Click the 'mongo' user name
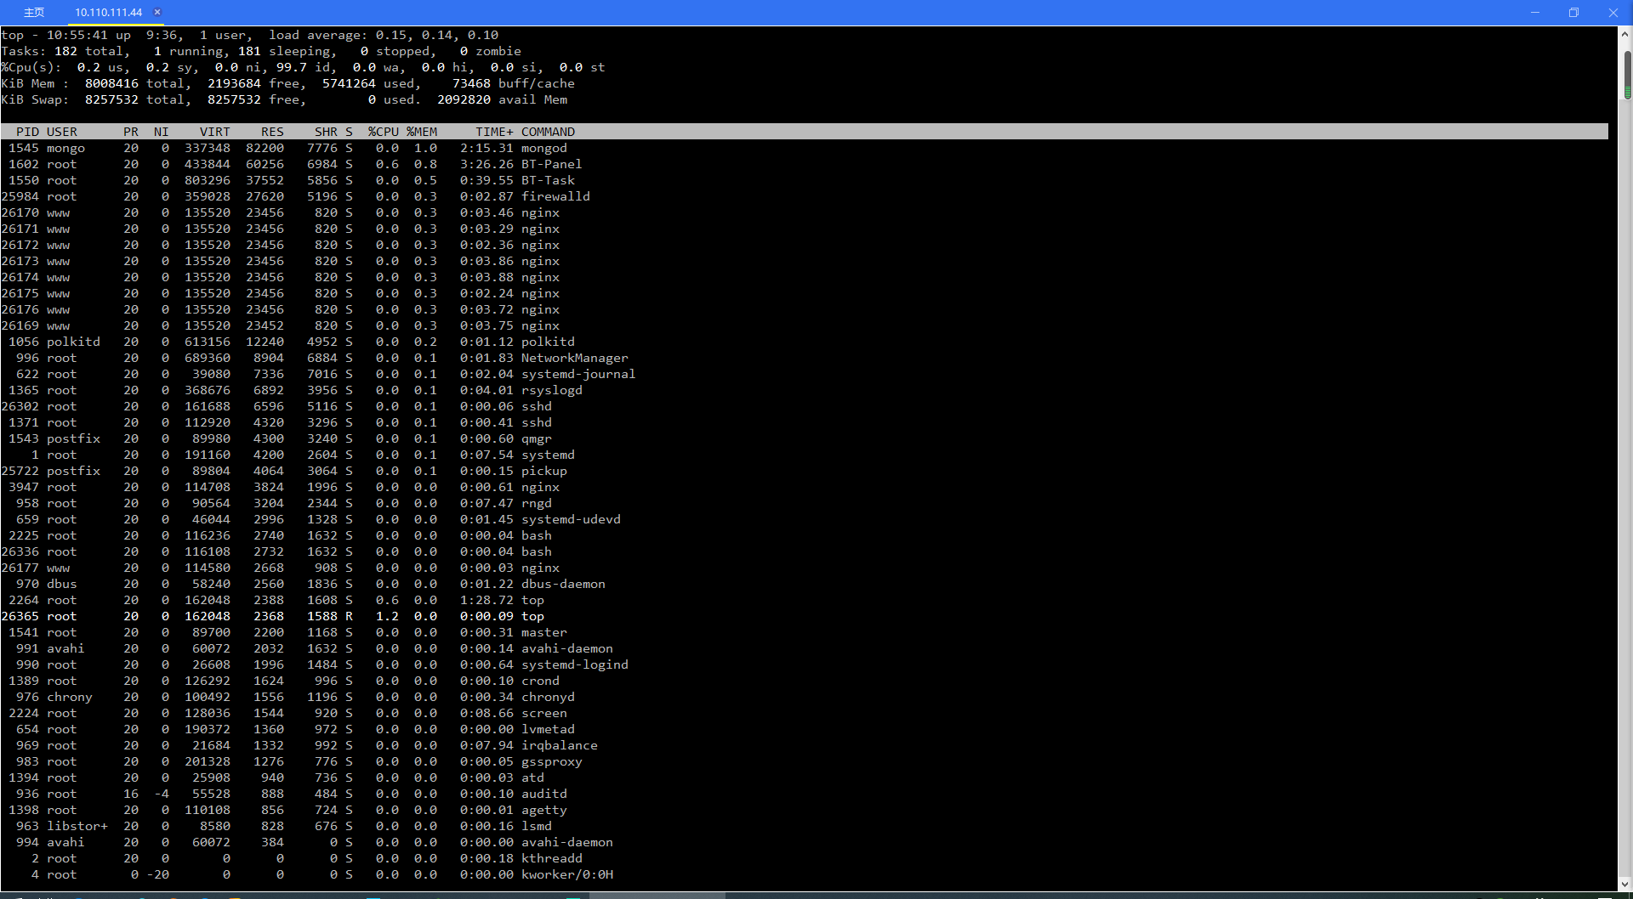This screenshot has width=1633, height=899. click(x=65, y=148)
